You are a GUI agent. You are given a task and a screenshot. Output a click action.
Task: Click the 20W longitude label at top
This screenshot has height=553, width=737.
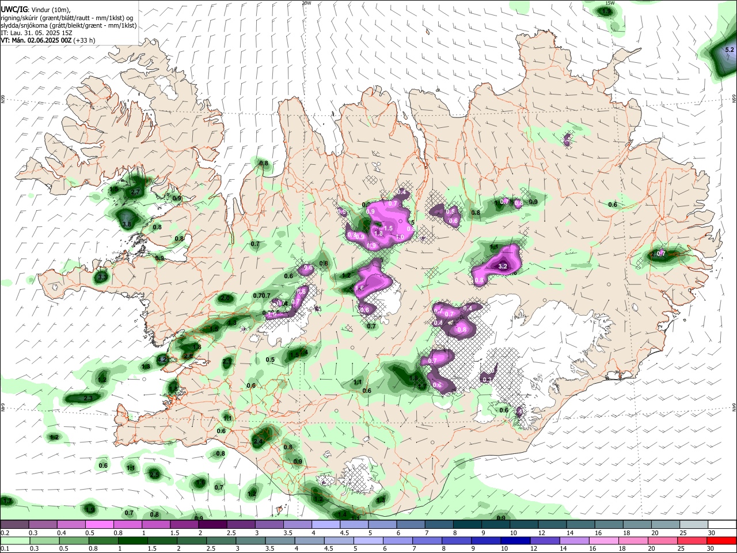point(306,3)
